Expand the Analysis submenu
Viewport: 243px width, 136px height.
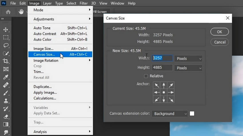[x=60, y=131]
